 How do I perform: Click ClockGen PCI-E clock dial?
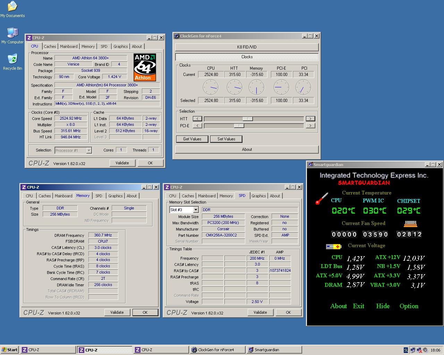281,87
